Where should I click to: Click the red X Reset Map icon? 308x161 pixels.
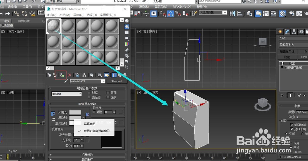tap(70, 75)
